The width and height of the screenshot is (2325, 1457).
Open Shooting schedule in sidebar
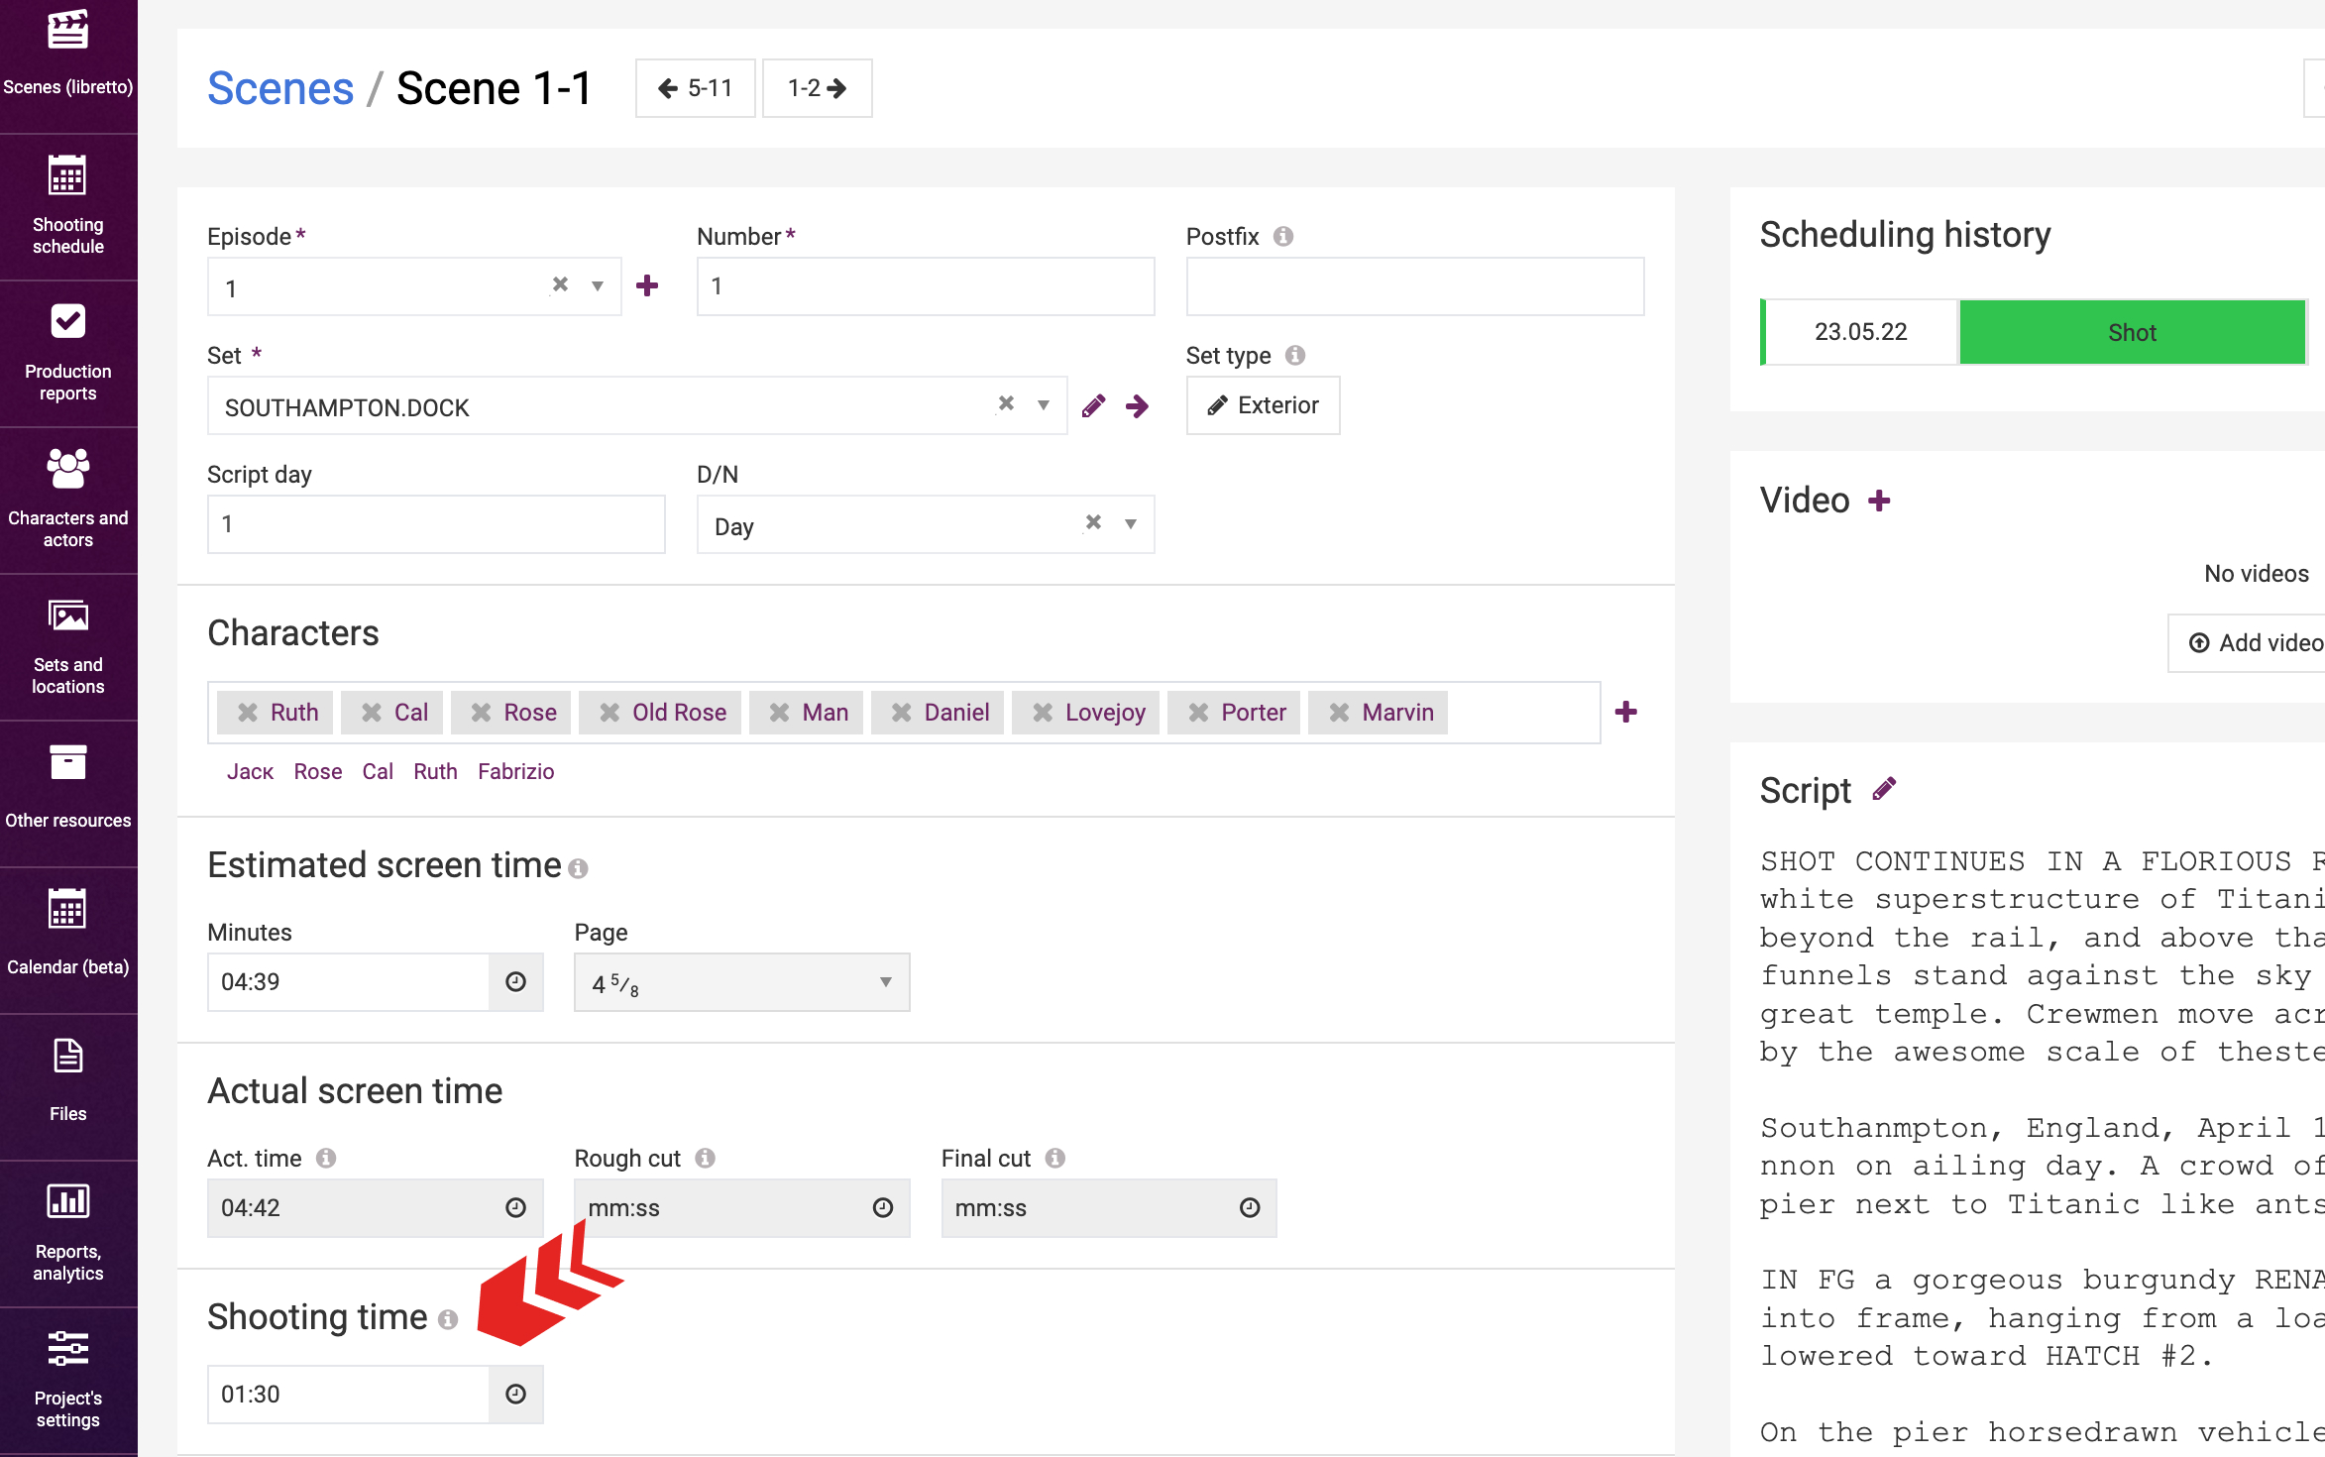pyautogui.click(x=68, y=207)
